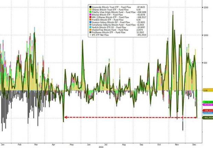
Task: Click the left arrowhead of red dashed line
Action: click(66, 118)
